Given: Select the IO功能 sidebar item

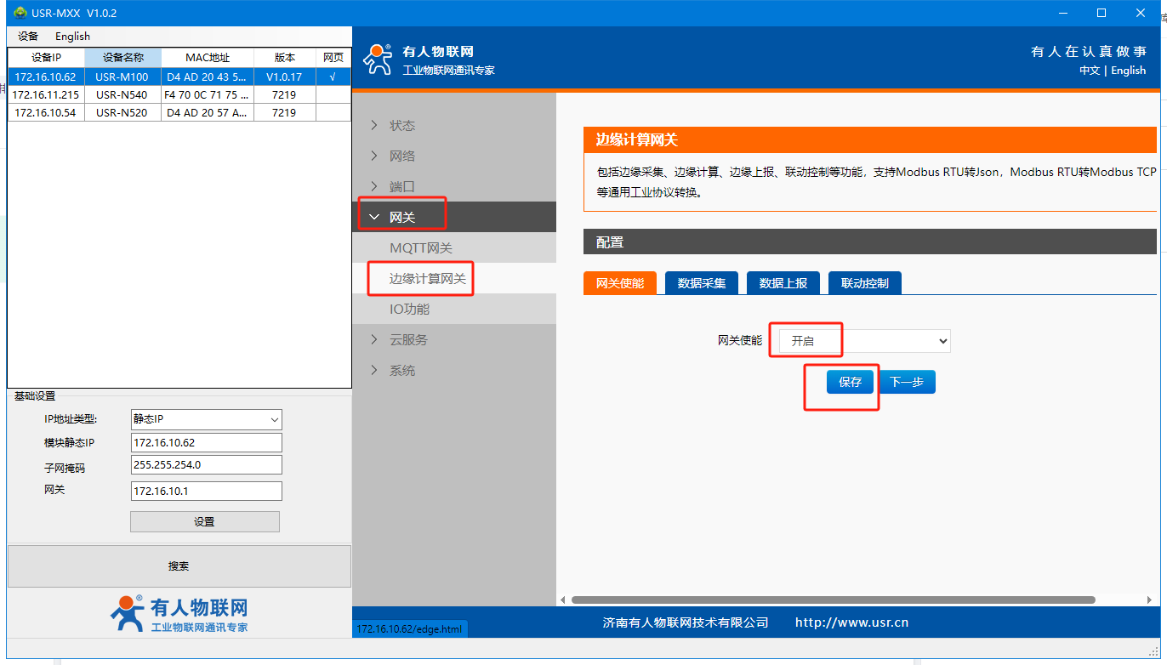Looking at the screenshot, I should [409, 310].
